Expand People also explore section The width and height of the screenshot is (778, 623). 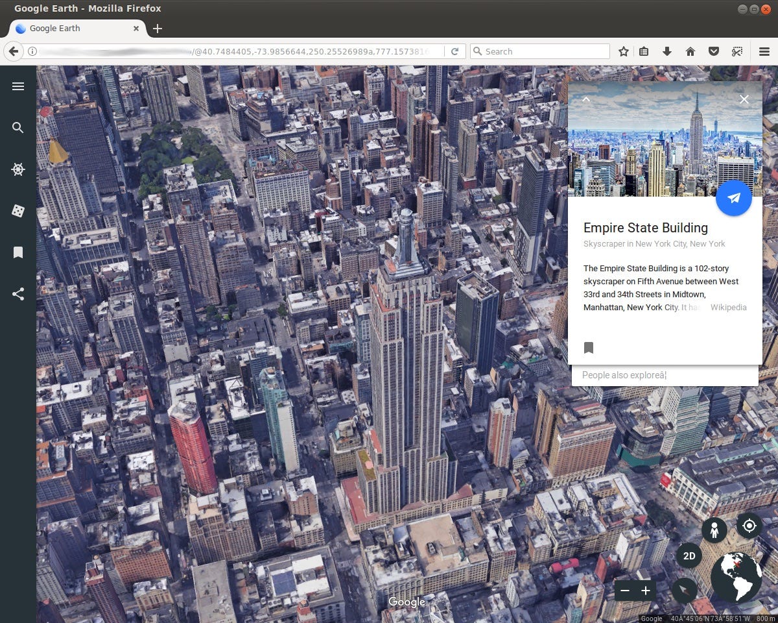pos(665,375)
